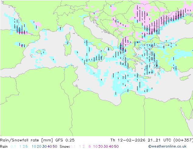This screenshot has width=193, height=149.
Task: Pick the rain legend 30 value
Action: coord(44,147)
